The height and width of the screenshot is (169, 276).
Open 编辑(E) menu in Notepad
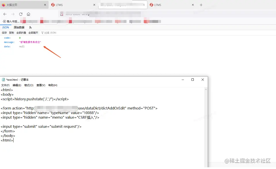coord(17,85)
